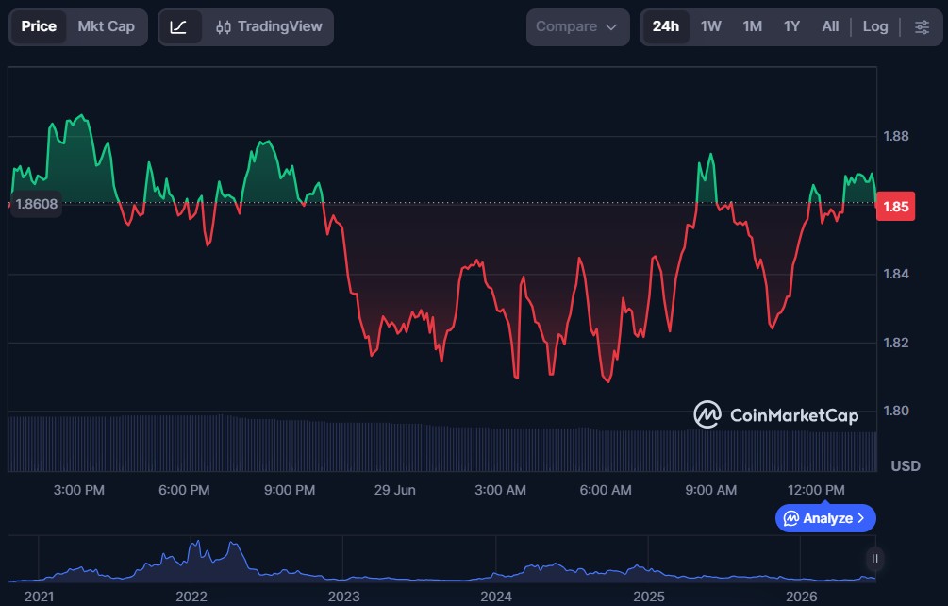The height and width of the screenshot is (606, 948).
Task: Click the 1.82 price axis label
Action: [x=895, y=343]
